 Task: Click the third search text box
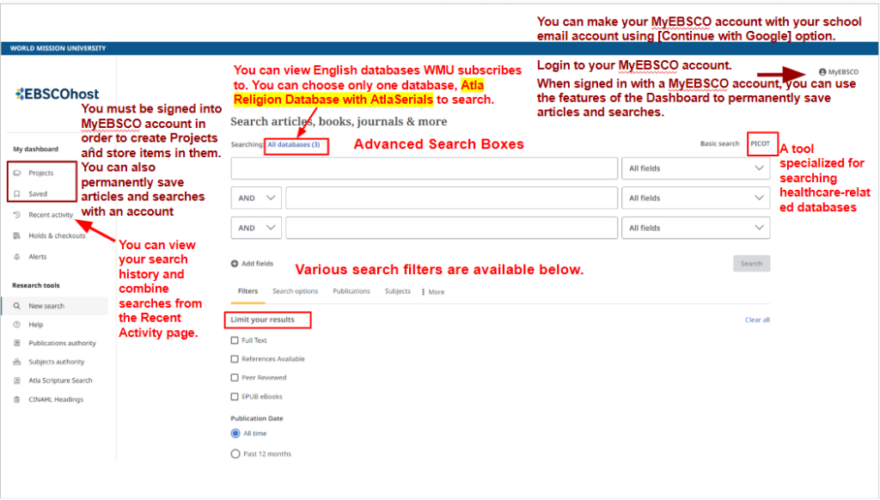[x=451, y=228]
